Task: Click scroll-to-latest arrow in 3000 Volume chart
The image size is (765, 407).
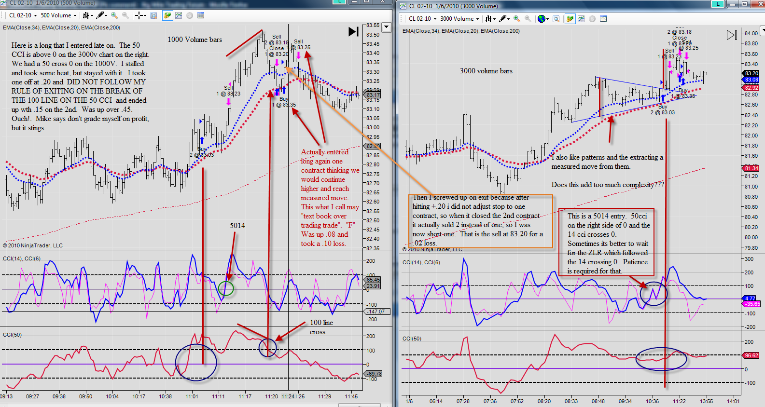Action: pyautogui.click(x=732, y=35)
